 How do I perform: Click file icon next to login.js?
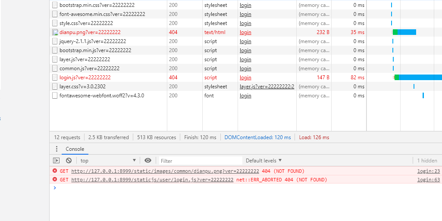pos(55,78)
